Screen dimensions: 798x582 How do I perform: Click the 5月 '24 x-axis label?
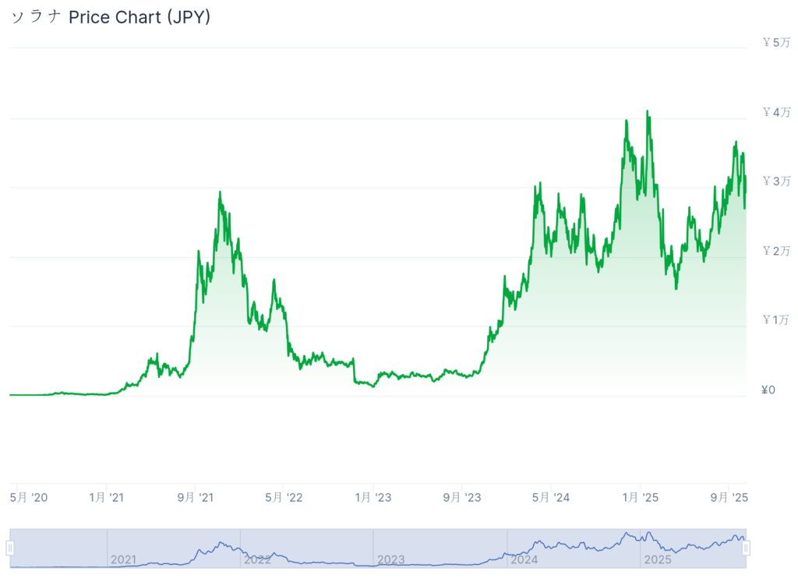pyautogui.click(x=551, y=498)
